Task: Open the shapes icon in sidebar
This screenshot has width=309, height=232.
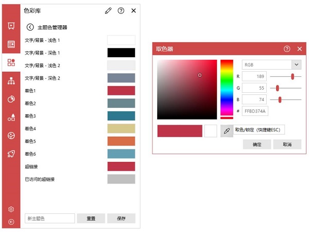Action: pos(11,117)
